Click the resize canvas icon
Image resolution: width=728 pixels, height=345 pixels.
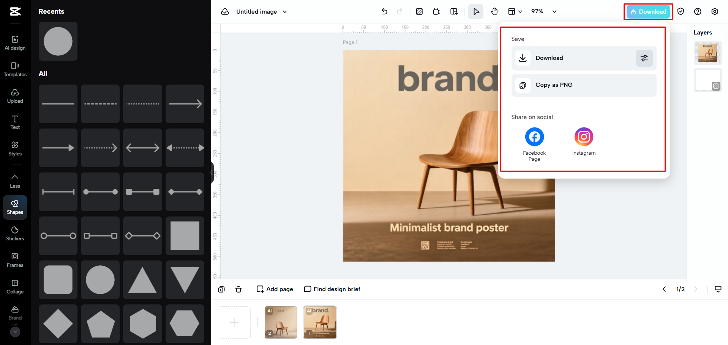pyautogui.click(x=436, y=11)
